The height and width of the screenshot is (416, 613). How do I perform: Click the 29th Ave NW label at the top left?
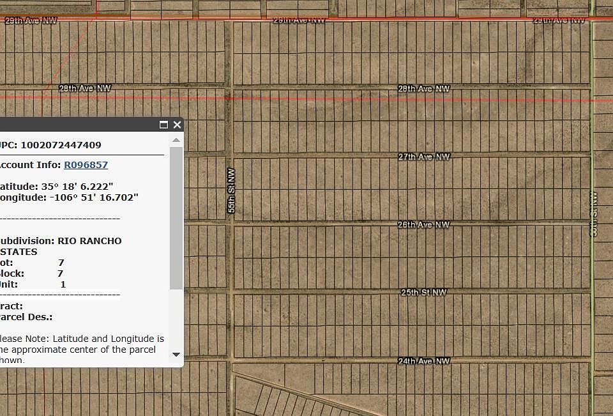31,20
